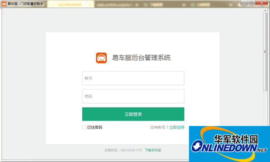Minimize the 易车服 window

tap(244, 3)
